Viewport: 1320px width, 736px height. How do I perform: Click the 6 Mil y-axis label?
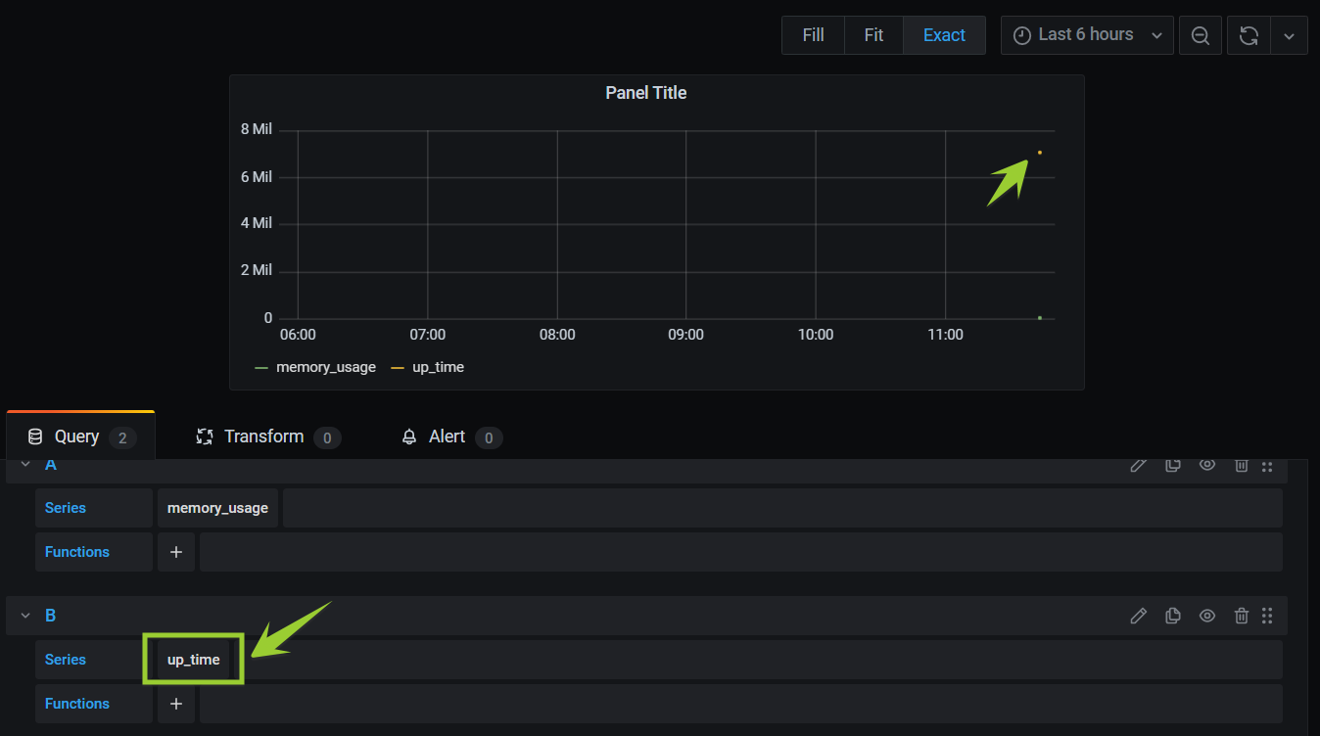coord(257,177)
